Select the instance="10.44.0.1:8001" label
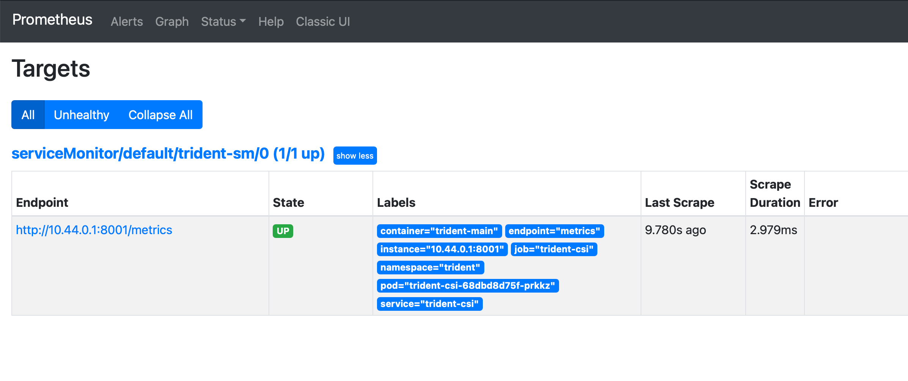Image resolution: width=908 pixels, height=381 pixels. [x=442, y=249]
